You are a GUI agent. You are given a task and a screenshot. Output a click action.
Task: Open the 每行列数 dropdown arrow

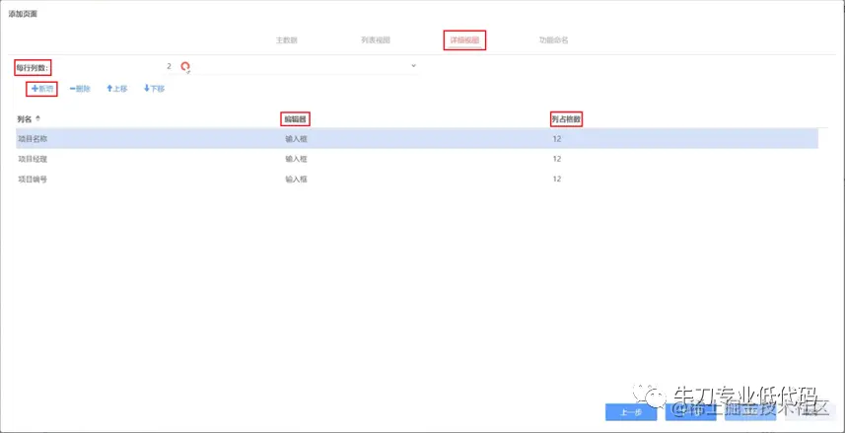(413, 66)
